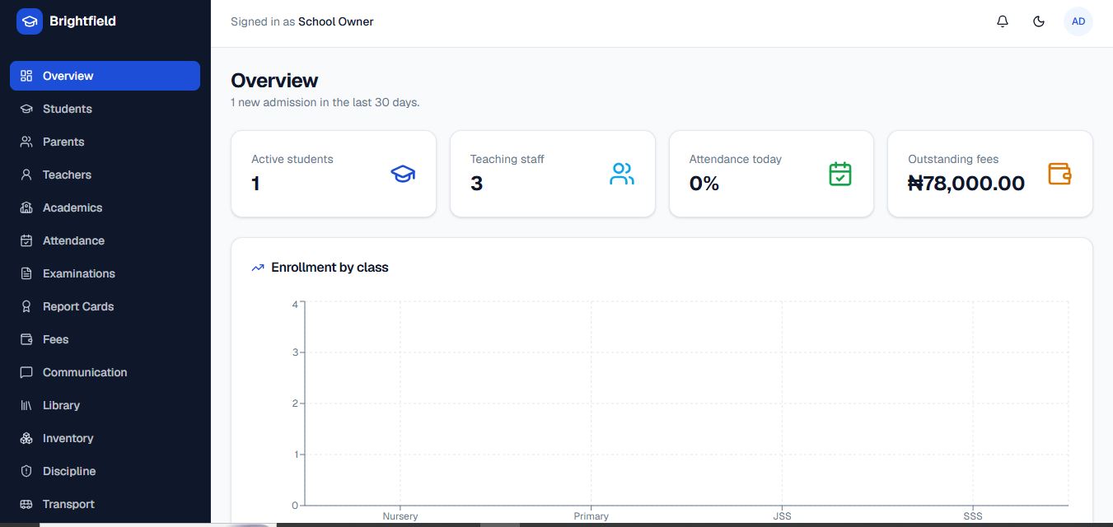Click the Attendance today 0% value
Image resolution: width=1113 pixels, height=527 pixels.
pos(704,184)
